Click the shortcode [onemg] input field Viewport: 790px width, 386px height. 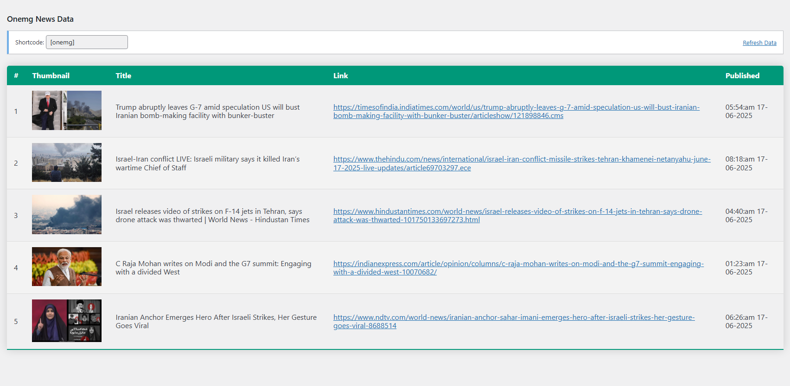[87, 42]
